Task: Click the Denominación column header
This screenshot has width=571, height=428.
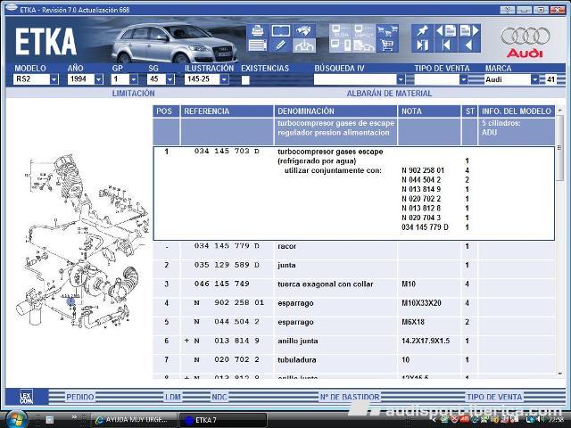Action: 335,111
